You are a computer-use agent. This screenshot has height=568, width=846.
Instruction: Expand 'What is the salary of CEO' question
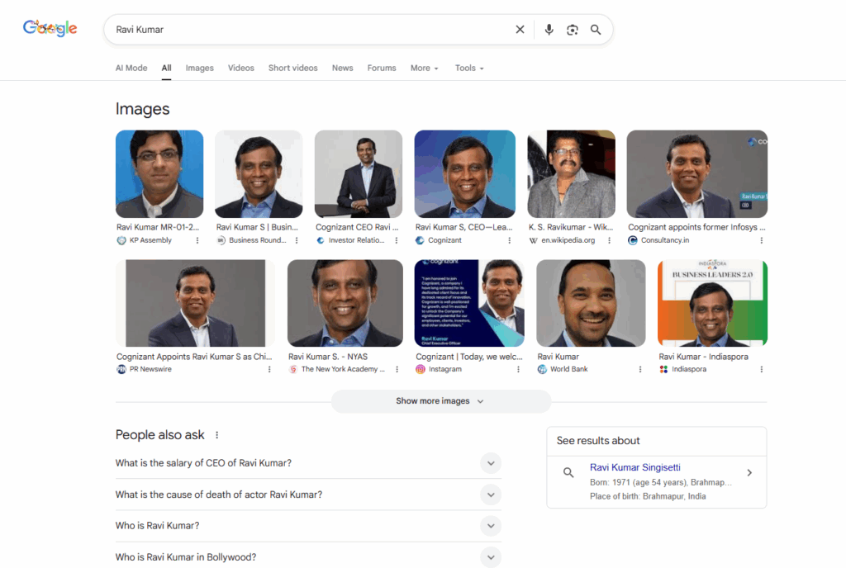click(x=491, y=463)
